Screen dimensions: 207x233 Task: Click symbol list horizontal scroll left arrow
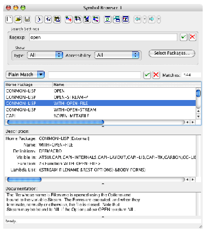(187, 122)
